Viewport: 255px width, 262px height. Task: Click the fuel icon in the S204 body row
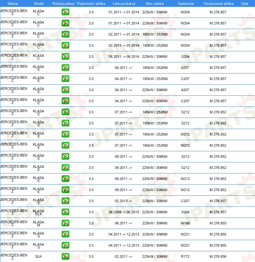(x=65, y=57)
